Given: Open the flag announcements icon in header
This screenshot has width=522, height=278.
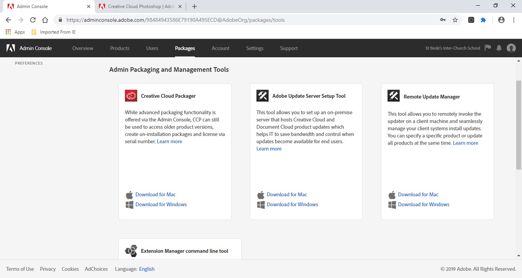Looking at the screenshot, I should [x=488, y=48].
